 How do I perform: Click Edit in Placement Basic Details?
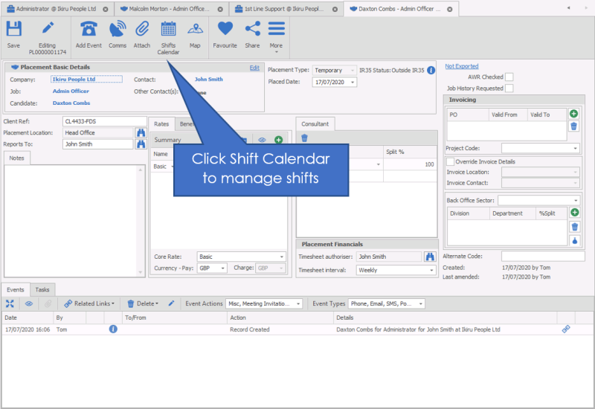click(x=254, y=68)
